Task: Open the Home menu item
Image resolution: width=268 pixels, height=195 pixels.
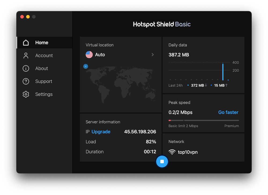Action: point(44,43)
